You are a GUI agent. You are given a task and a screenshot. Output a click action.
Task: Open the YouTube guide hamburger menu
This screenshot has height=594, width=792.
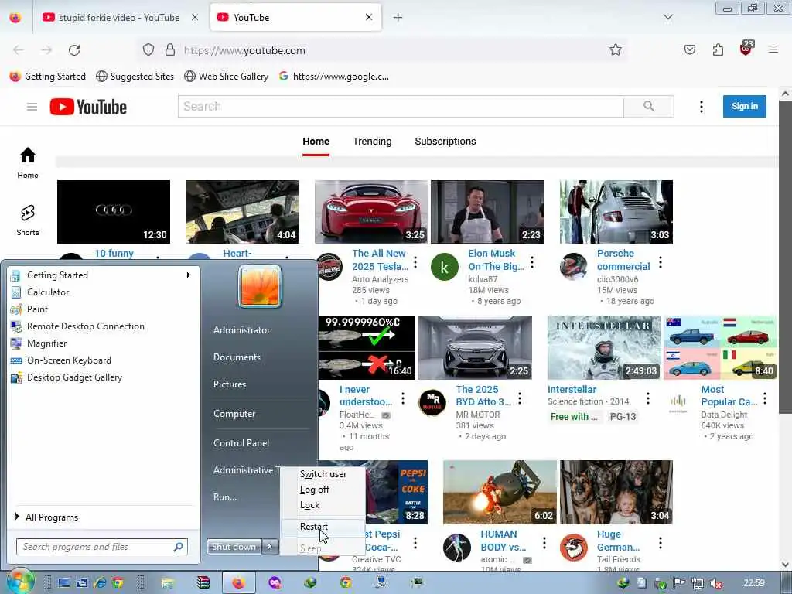click(x=32, y=107)
